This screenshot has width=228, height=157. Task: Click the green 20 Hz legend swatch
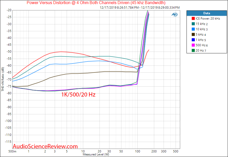[193, 51]
